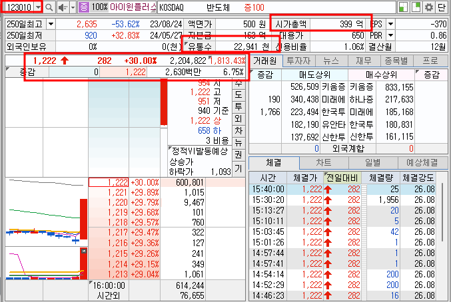Click the 16:00:00 시간외 cell
This screenshot has width=451, height=302.
click(x=109, y=290)
